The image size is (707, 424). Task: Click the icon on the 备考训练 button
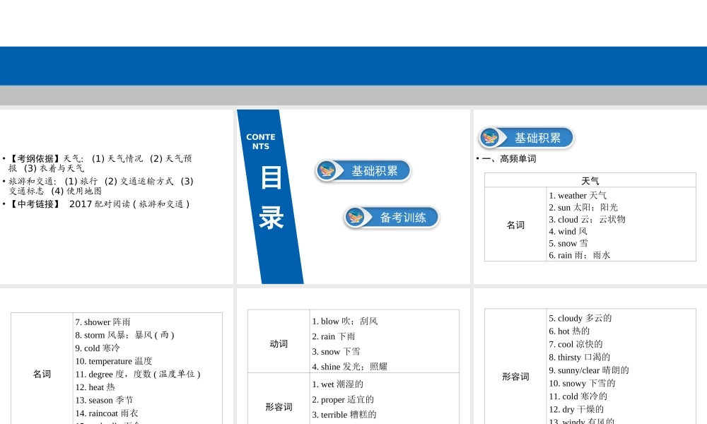[x=356, y=217]
